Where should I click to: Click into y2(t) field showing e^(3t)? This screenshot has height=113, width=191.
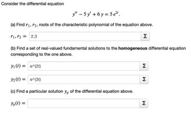[x=84, y=79]
